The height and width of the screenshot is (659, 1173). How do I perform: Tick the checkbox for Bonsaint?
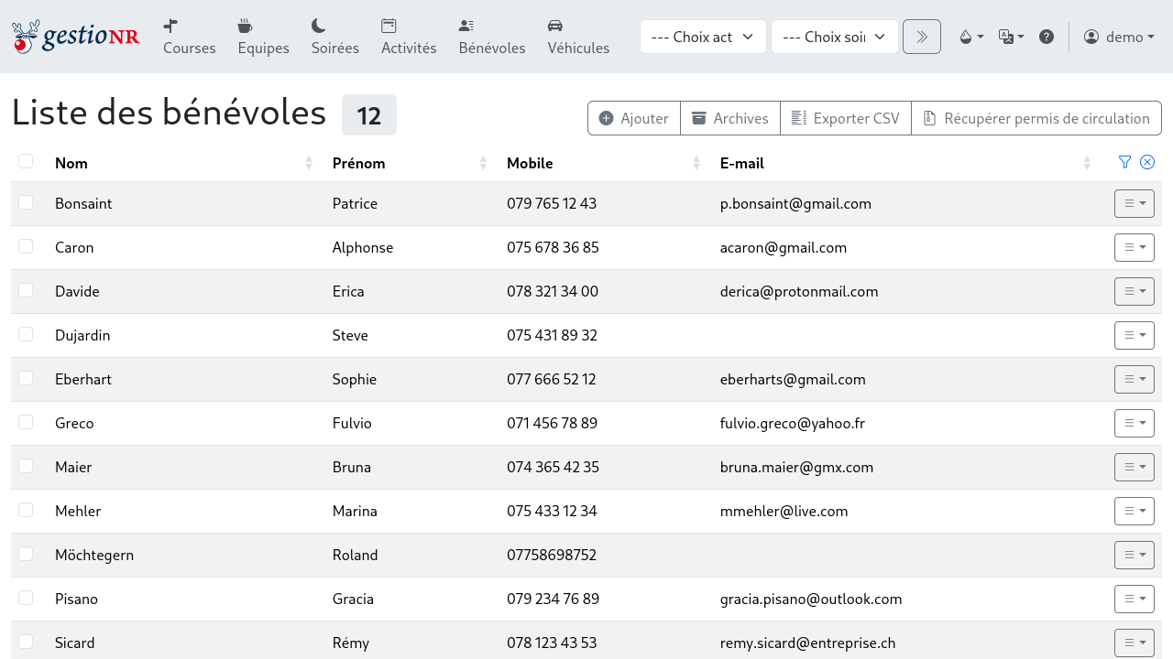pyautogui.click(x=26, y=202)
